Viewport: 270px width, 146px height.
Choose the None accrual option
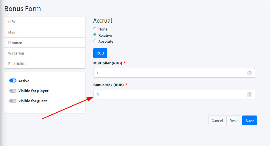pos(95,29)
